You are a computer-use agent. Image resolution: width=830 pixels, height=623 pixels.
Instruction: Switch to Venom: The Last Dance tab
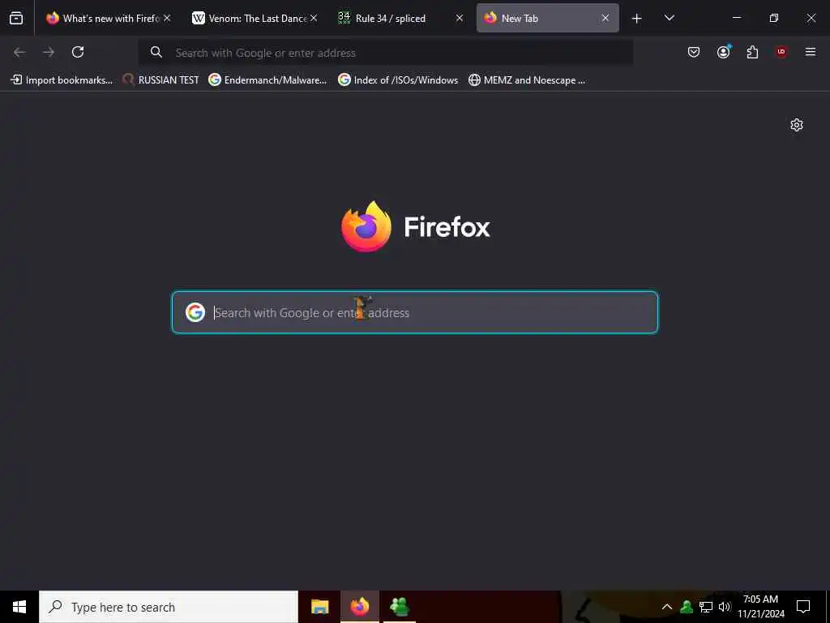(x=254, y=18)
